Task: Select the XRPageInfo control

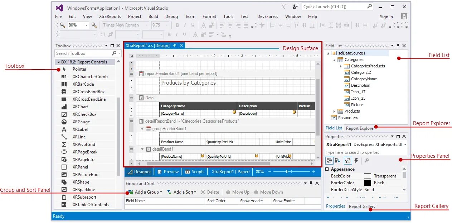Action: [x=85, y=160]
